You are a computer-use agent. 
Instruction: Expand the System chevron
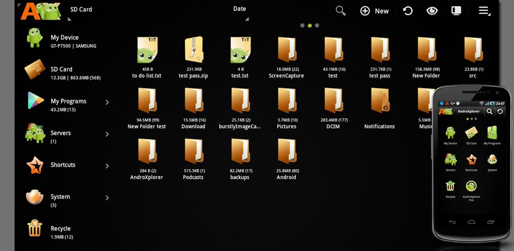tap(107, 198)
